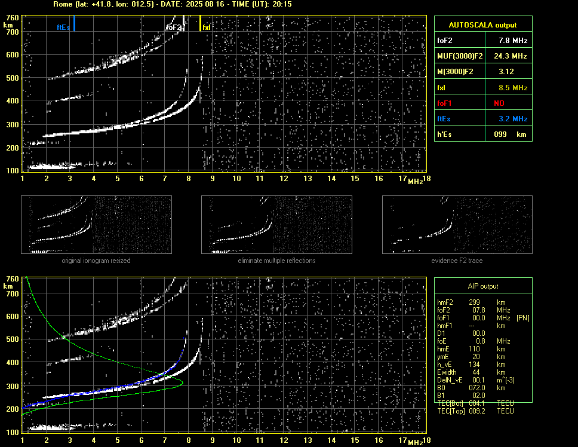Select the white foF2 marker in top ionogram
The image size is (578, 447).
click(183, 23)
